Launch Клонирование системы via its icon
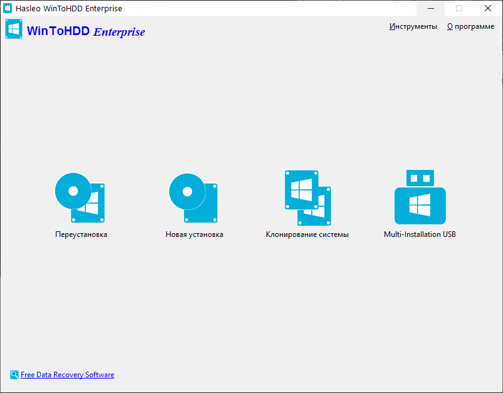Screen dimensions: 503x393 click(308, 198)
